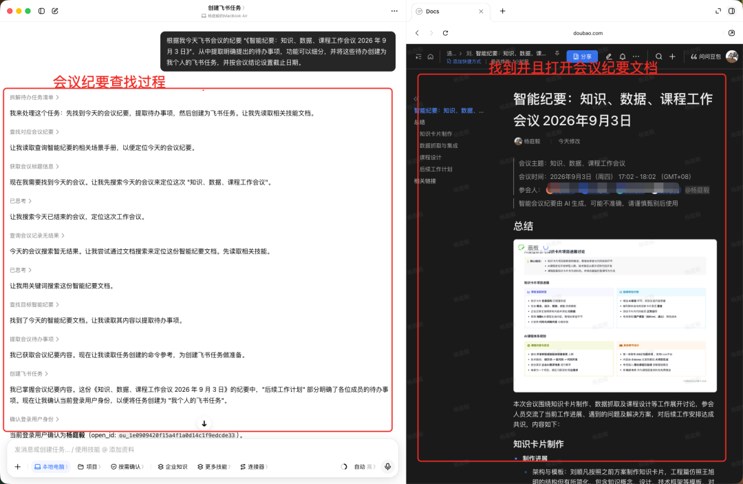Jump to 数据抓取与集成 in outline
Image resolution: width=743 pixels, height=484 pixels.
tap(438, 146)
